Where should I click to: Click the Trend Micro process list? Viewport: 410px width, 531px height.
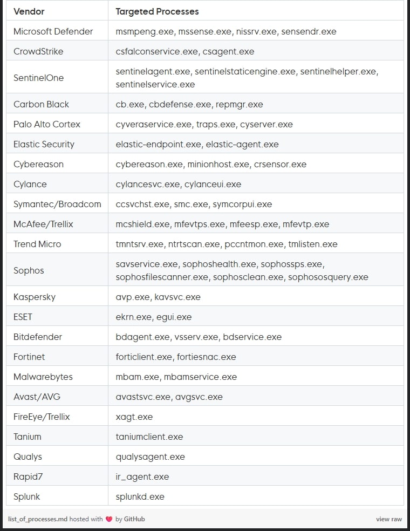(x=226, y=244)
